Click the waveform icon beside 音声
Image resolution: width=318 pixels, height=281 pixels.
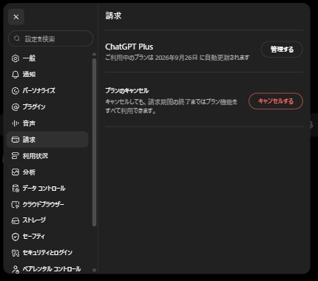tap(16, 123)
